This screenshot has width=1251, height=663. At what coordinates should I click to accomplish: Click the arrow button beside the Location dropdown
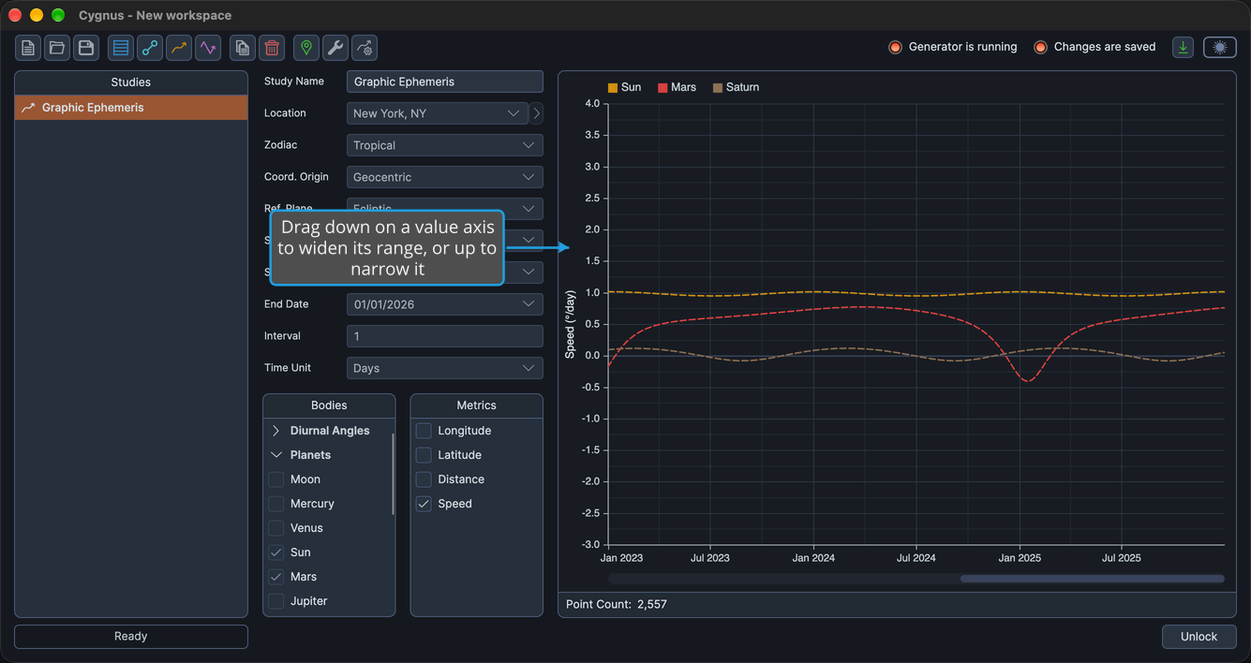pos(536,113)
